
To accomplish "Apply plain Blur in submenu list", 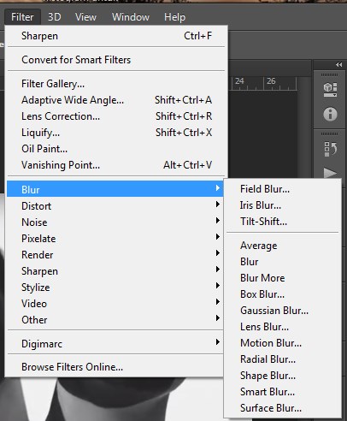I will (283, 262).
